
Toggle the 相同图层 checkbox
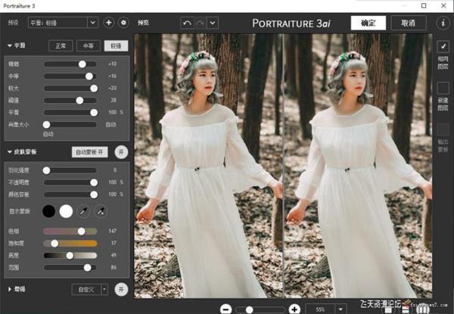(x=443, y=47)
